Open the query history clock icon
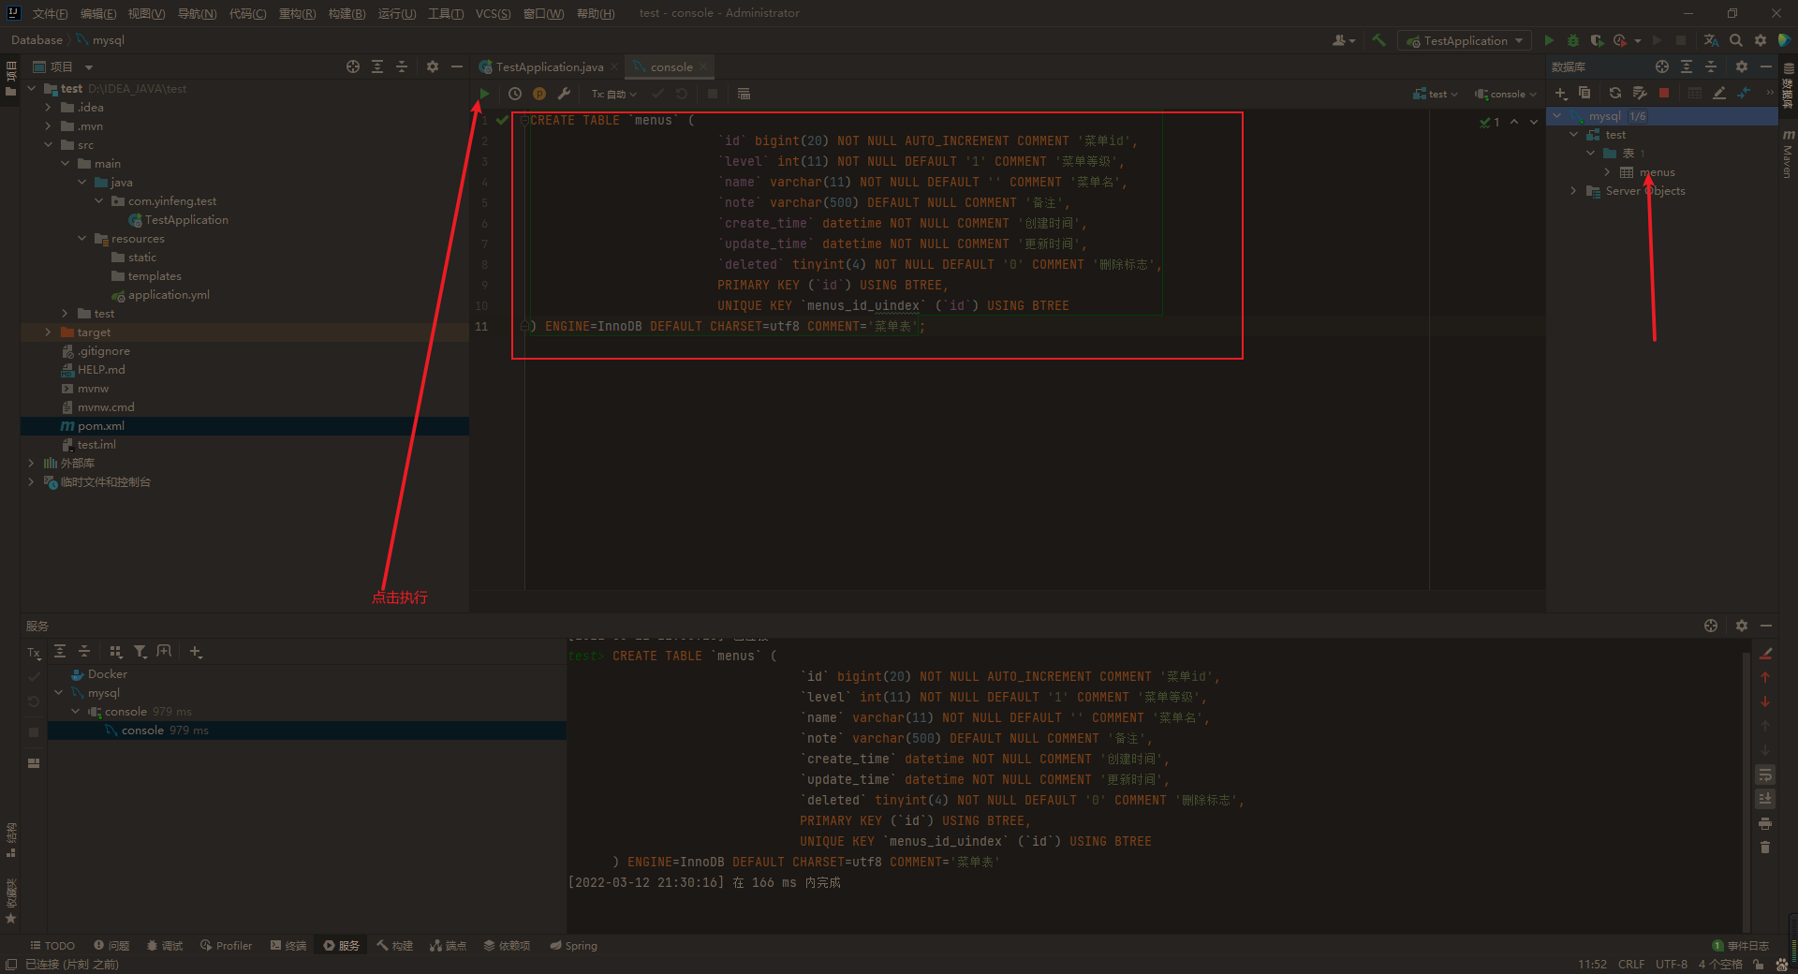 515,94
